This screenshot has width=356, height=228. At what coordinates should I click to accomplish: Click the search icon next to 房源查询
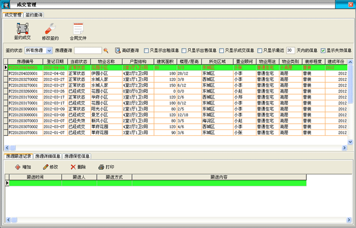[106, 50]
